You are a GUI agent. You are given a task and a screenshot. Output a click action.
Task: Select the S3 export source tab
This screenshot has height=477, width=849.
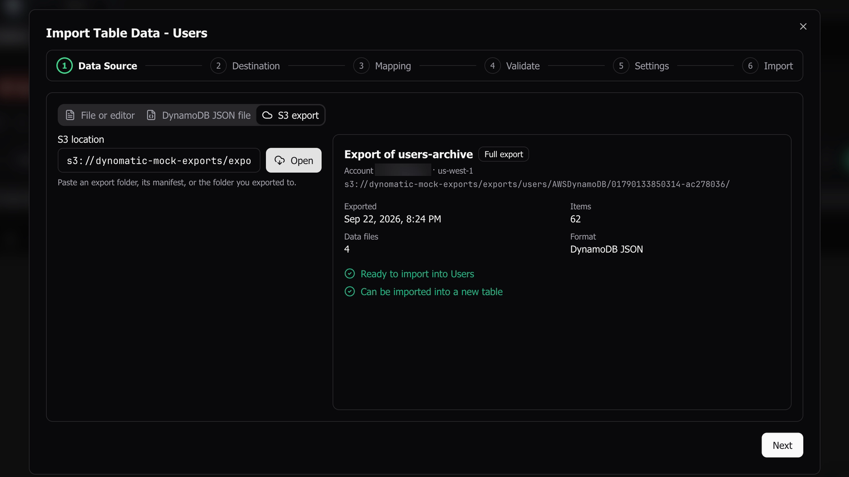pyautogui.click(x=291, y=115)
